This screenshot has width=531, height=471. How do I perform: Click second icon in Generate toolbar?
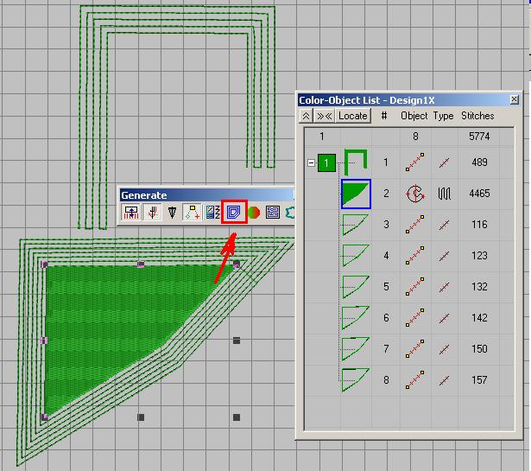[152, 213]
